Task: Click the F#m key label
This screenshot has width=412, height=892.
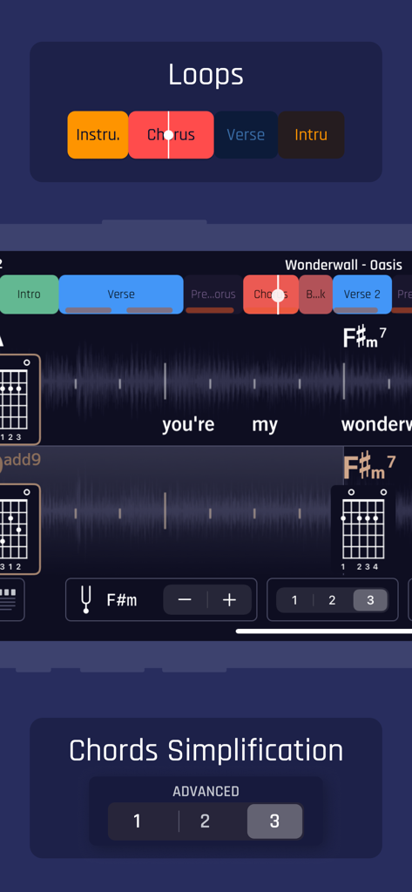Action: pyautogui.click(x=122, y=600)
